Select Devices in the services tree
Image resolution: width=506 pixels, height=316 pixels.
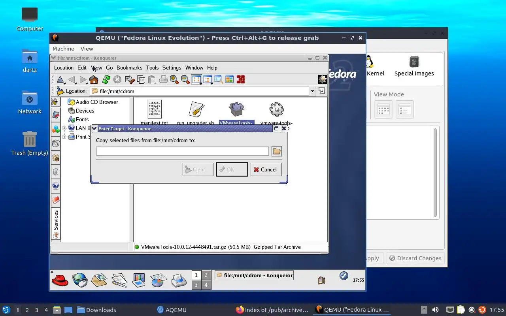(81, 111)
